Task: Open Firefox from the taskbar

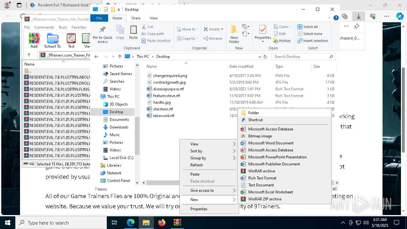Action: [x=162, y=223]
